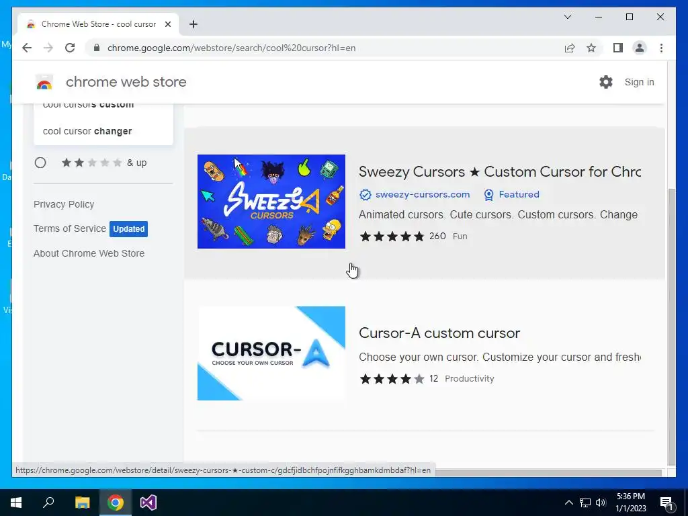
Task: Click the 12 ratings count
Action: click(433, 379)
